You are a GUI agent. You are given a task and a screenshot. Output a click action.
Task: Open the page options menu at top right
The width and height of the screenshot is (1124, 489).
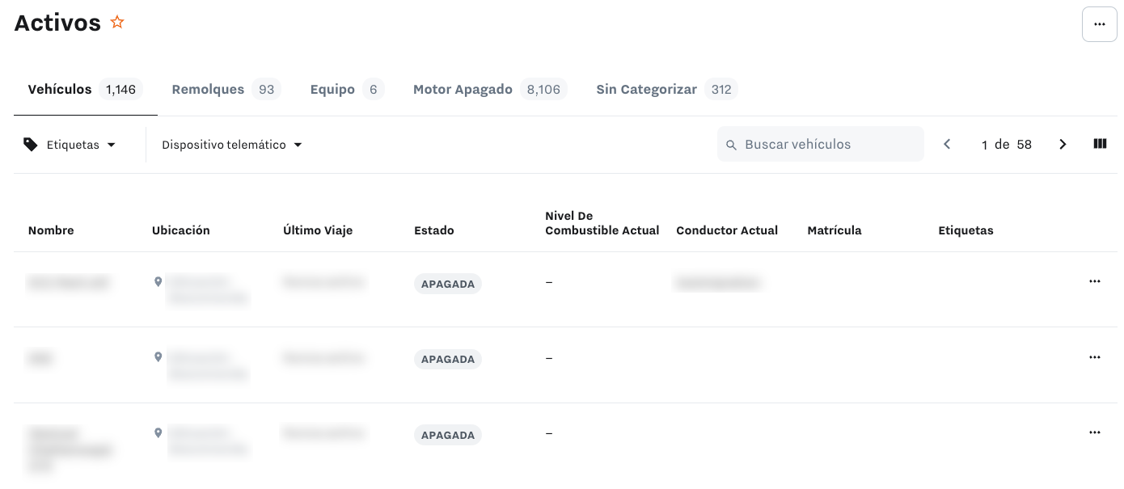1099,24
